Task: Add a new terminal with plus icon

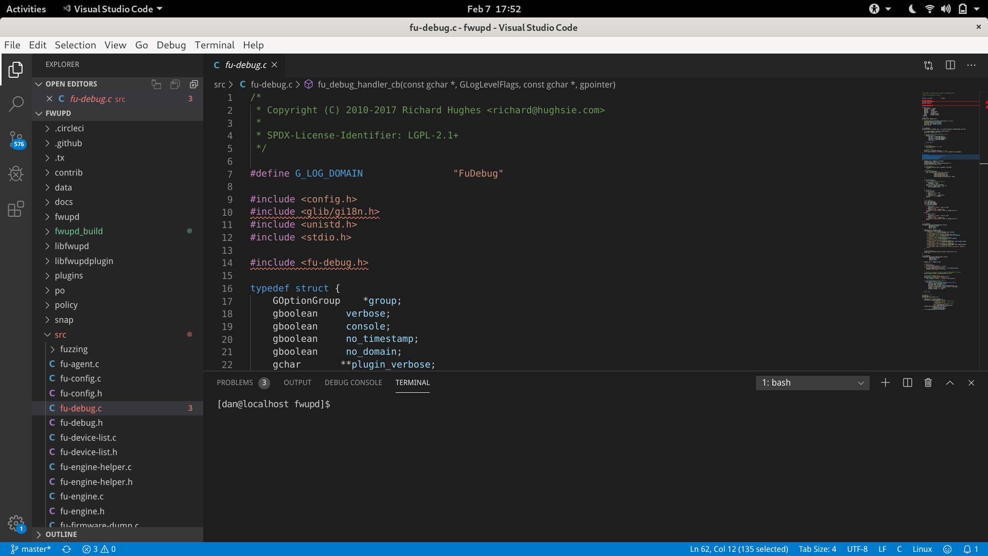Action: [885, 383]
